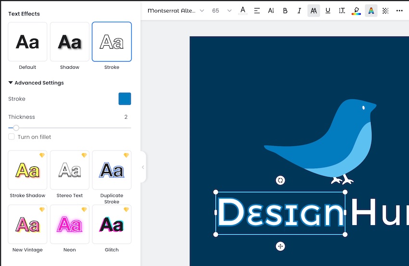Click the Text Effects panel heading
Screen dimensions: 409x266
click(24, 14)
